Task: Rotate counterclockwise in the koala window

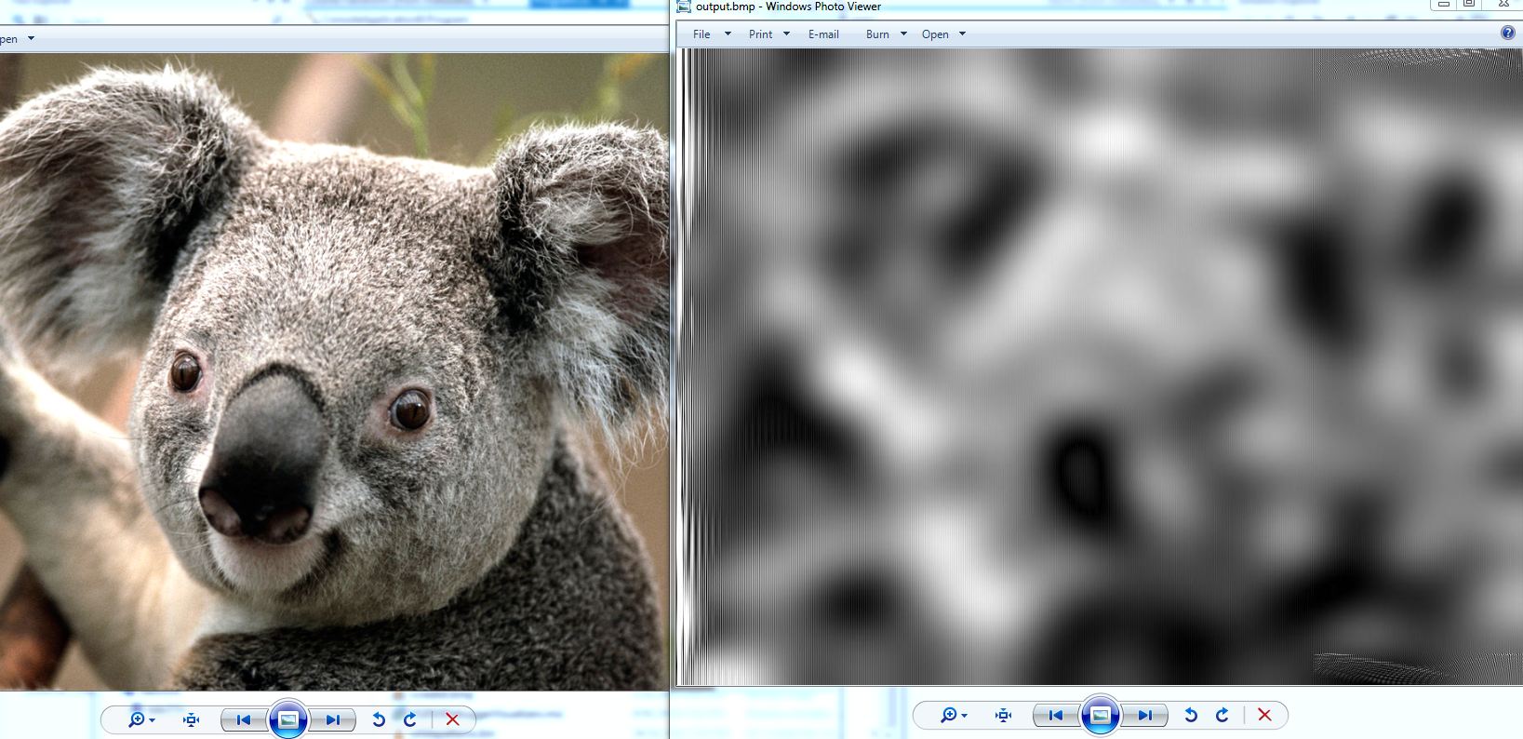Action: tap(378, 719)
